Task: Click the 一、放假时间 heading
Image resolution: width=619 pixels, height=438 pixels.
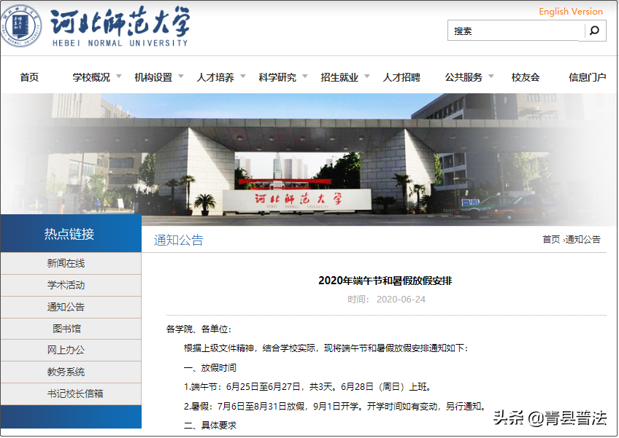Action: [210, 367]
